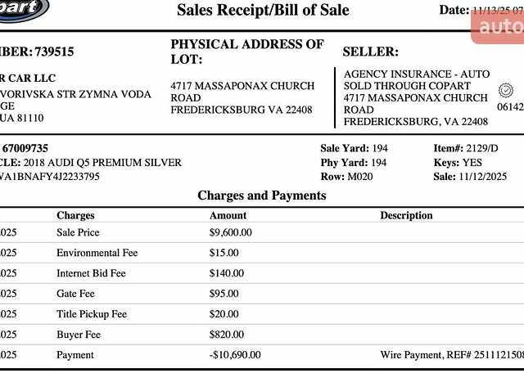The width and height of the screenshot is (524, 373).
Task: Click the verified checkmark badge icon
Action: pyautogui.click(x=505, y=90)
